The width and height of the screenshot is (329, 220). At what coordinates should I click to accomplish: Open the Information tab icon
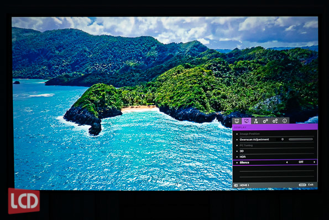point(285,121)
